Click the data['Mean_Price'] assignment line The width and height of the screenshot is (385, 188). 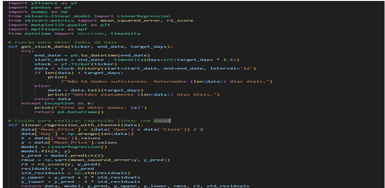[x=112, y=130]
